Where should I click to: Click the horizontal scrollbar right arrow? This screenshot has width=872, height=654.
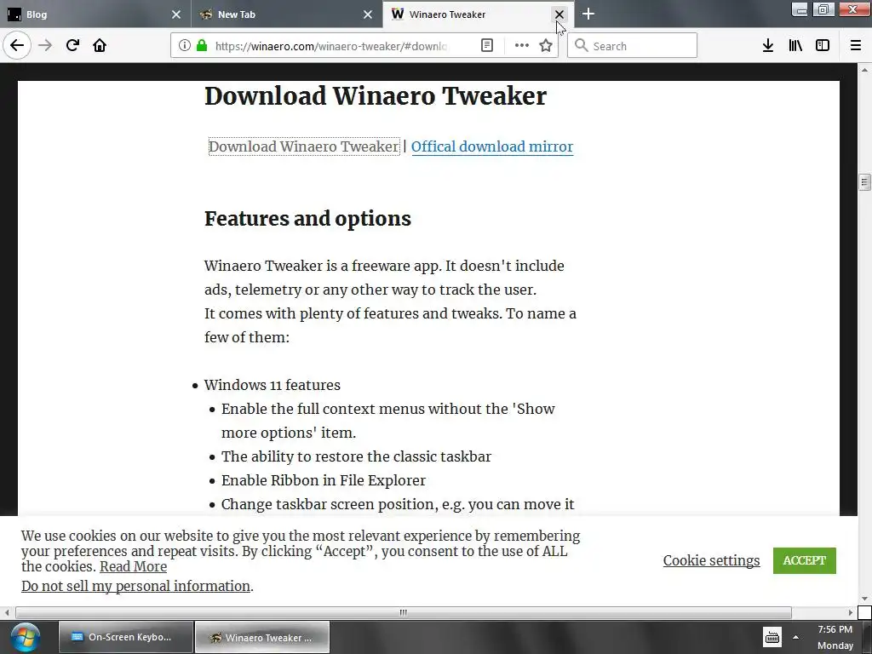[x=851, y=612]
